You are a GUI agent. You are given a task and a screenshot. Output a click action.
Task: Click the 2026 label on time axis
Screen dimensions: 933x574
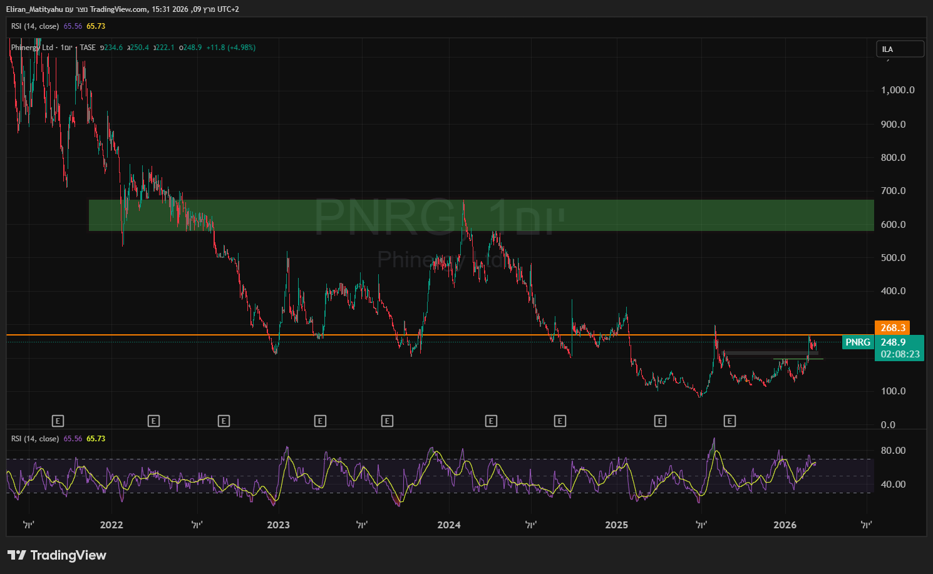(785, 525)
